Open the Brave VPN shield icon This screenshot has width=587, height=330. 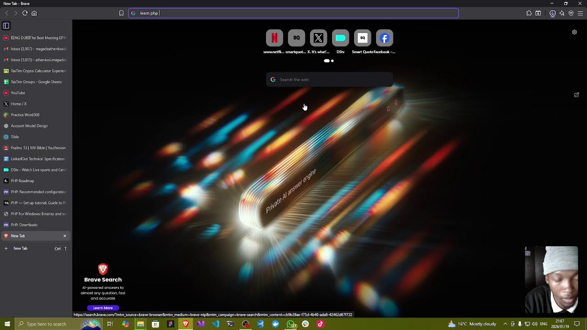571,13
